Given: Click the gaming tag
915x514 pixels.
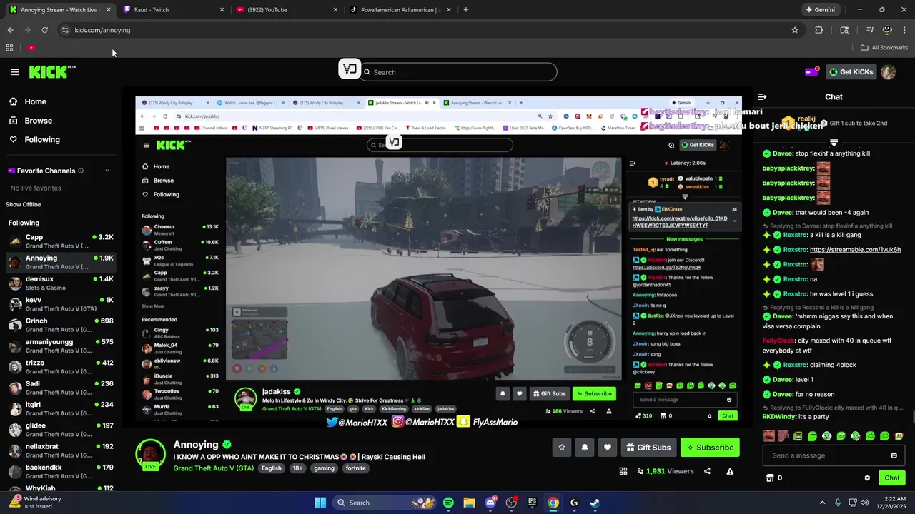Looking at the screenshot, I should point(324,468).
